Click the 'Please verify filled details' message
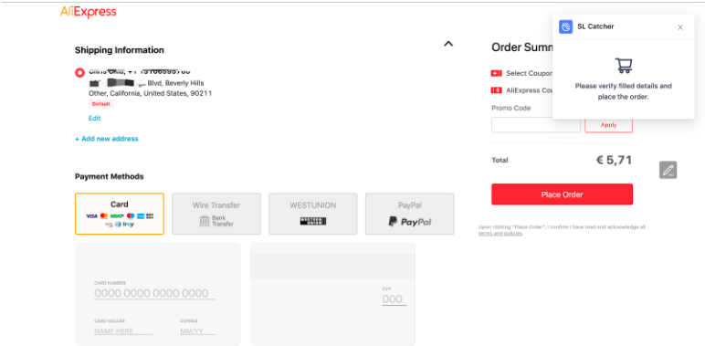705x346 pixels. [623, 91]
